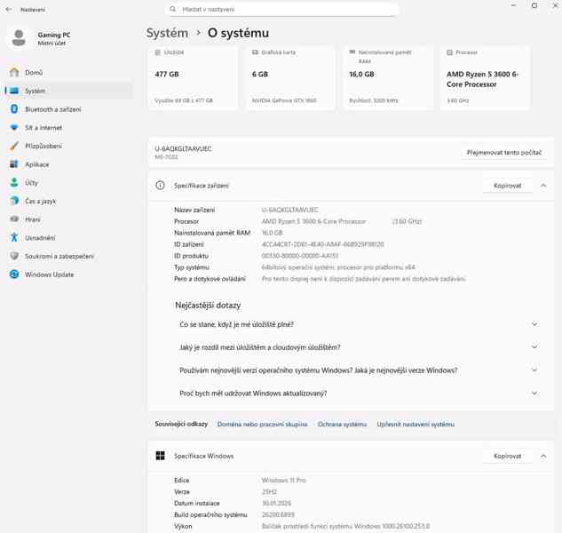Image resolution: width=562 pixels, height=533 pixels.
Task: Collapse the Specifikace zařízení section
Action: tap(543, 186)
